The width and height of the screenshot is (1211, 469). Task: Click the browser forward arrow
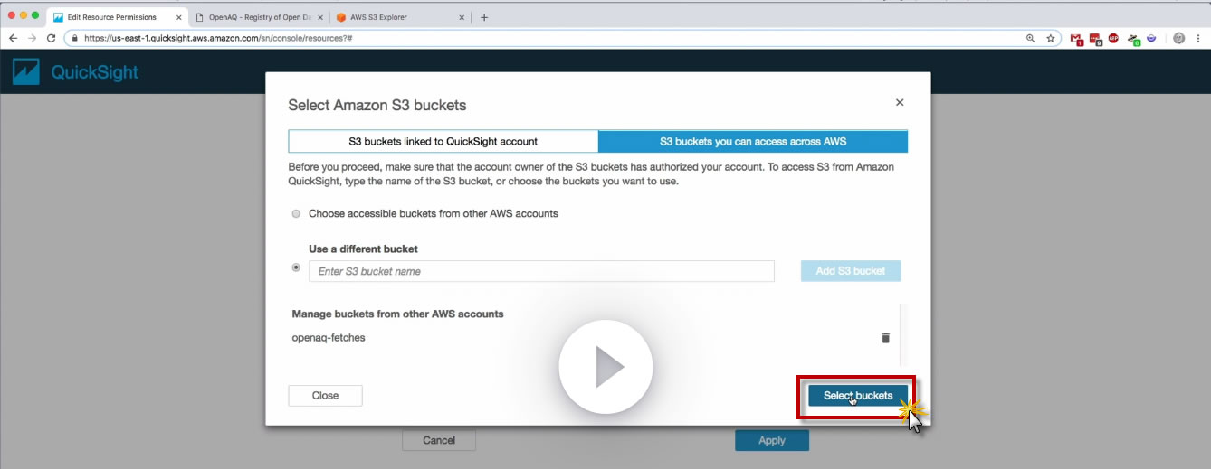[x=32, y=39]
